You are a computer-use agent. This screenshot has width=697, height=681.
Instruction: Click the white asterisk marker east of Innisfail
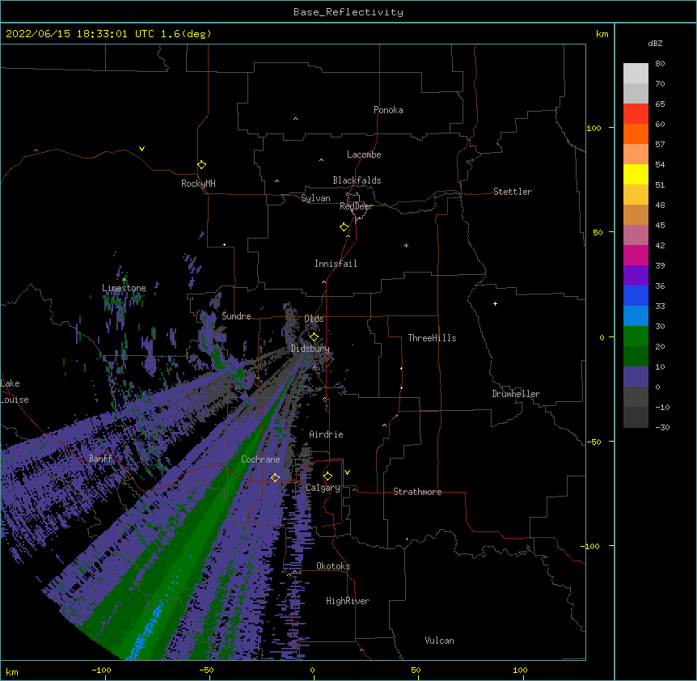tap(406, 245)
